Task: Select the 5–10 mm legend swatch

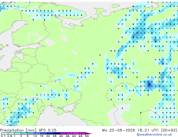Action: coord(31,133)
